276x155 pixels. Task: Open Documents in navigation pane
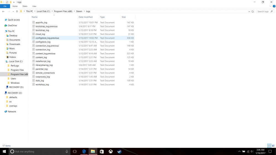pyautogui.click(x=15, y=40)
